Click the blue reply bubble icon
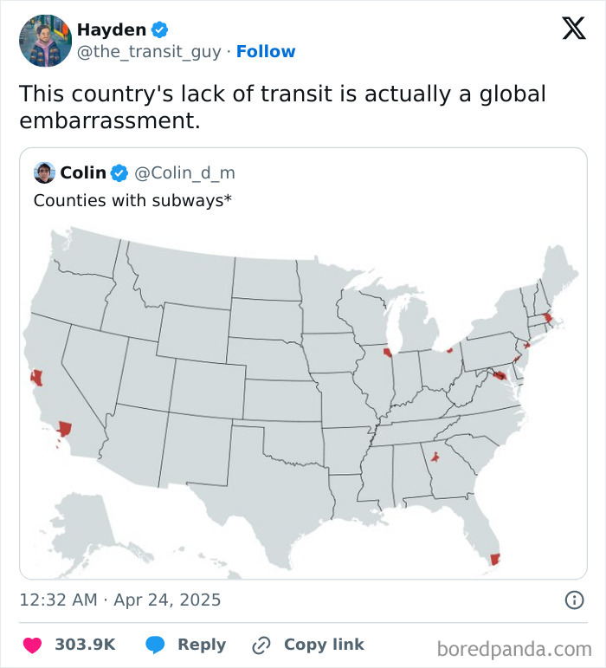The image size is (606, 668). tap(155, 645)
